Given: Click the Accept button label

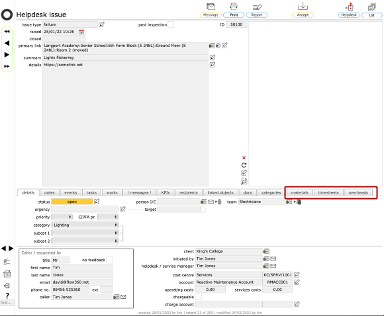Looking at the screenshot, I should (x=303, y=15).
